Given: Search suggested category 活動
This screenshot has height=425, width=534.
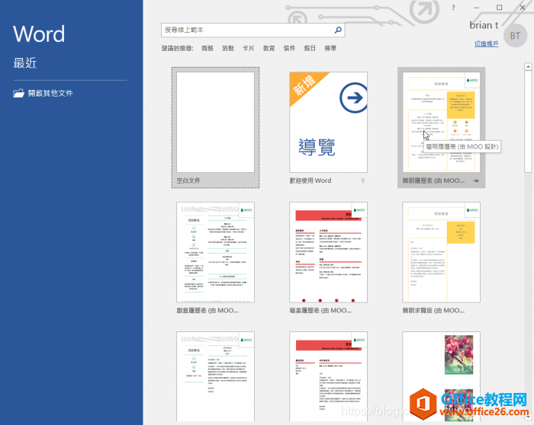Looking at the screenshot, I should click(228, 48).
